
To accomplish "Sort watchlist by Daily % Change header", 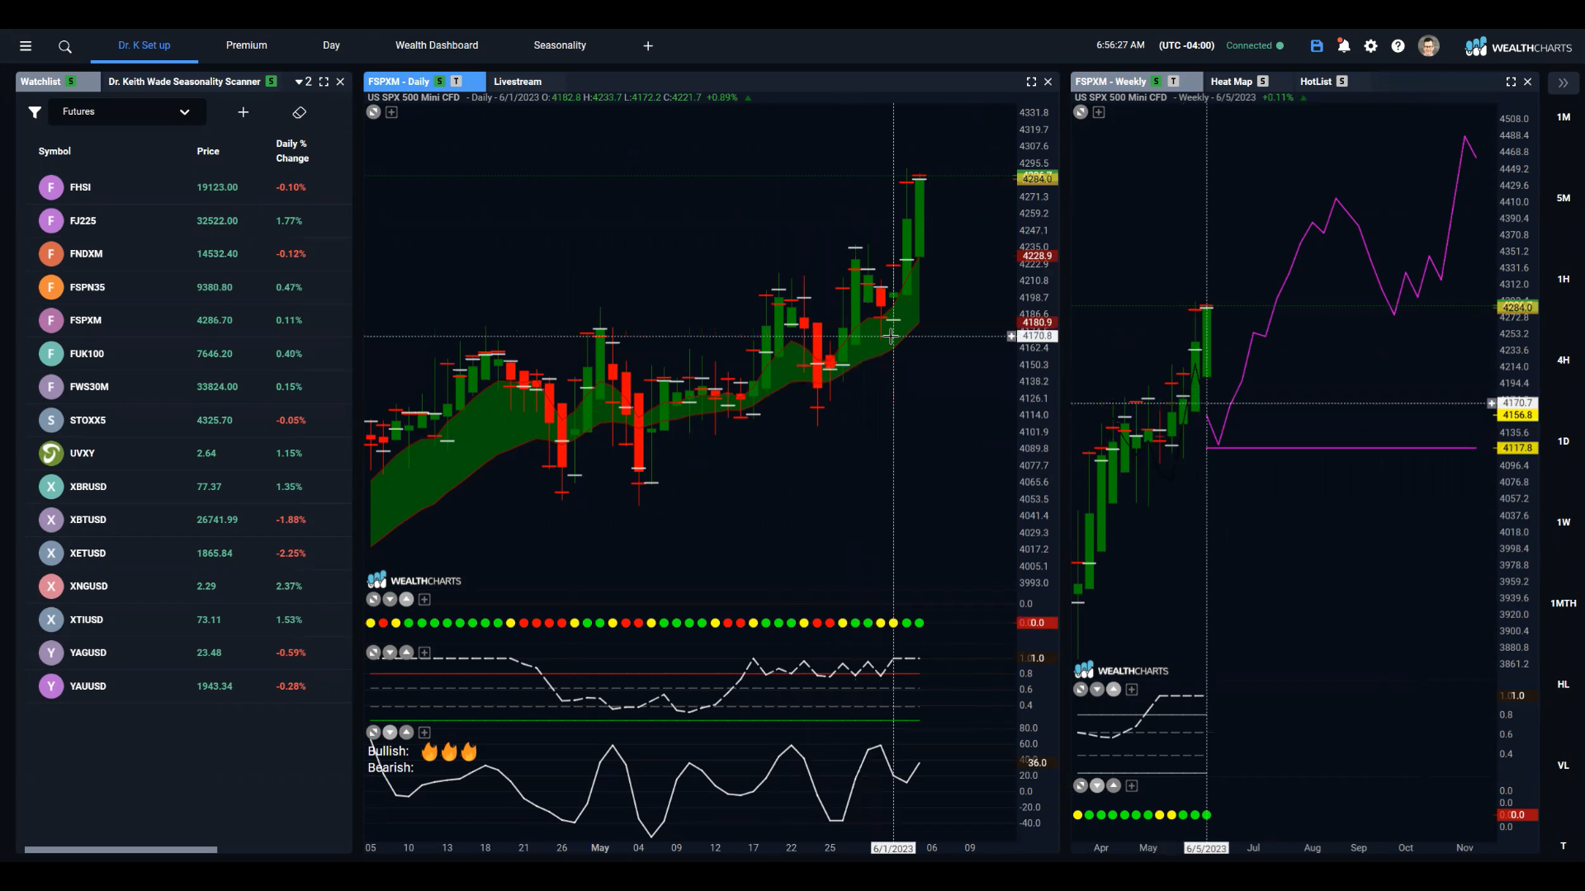I will 292,151.
